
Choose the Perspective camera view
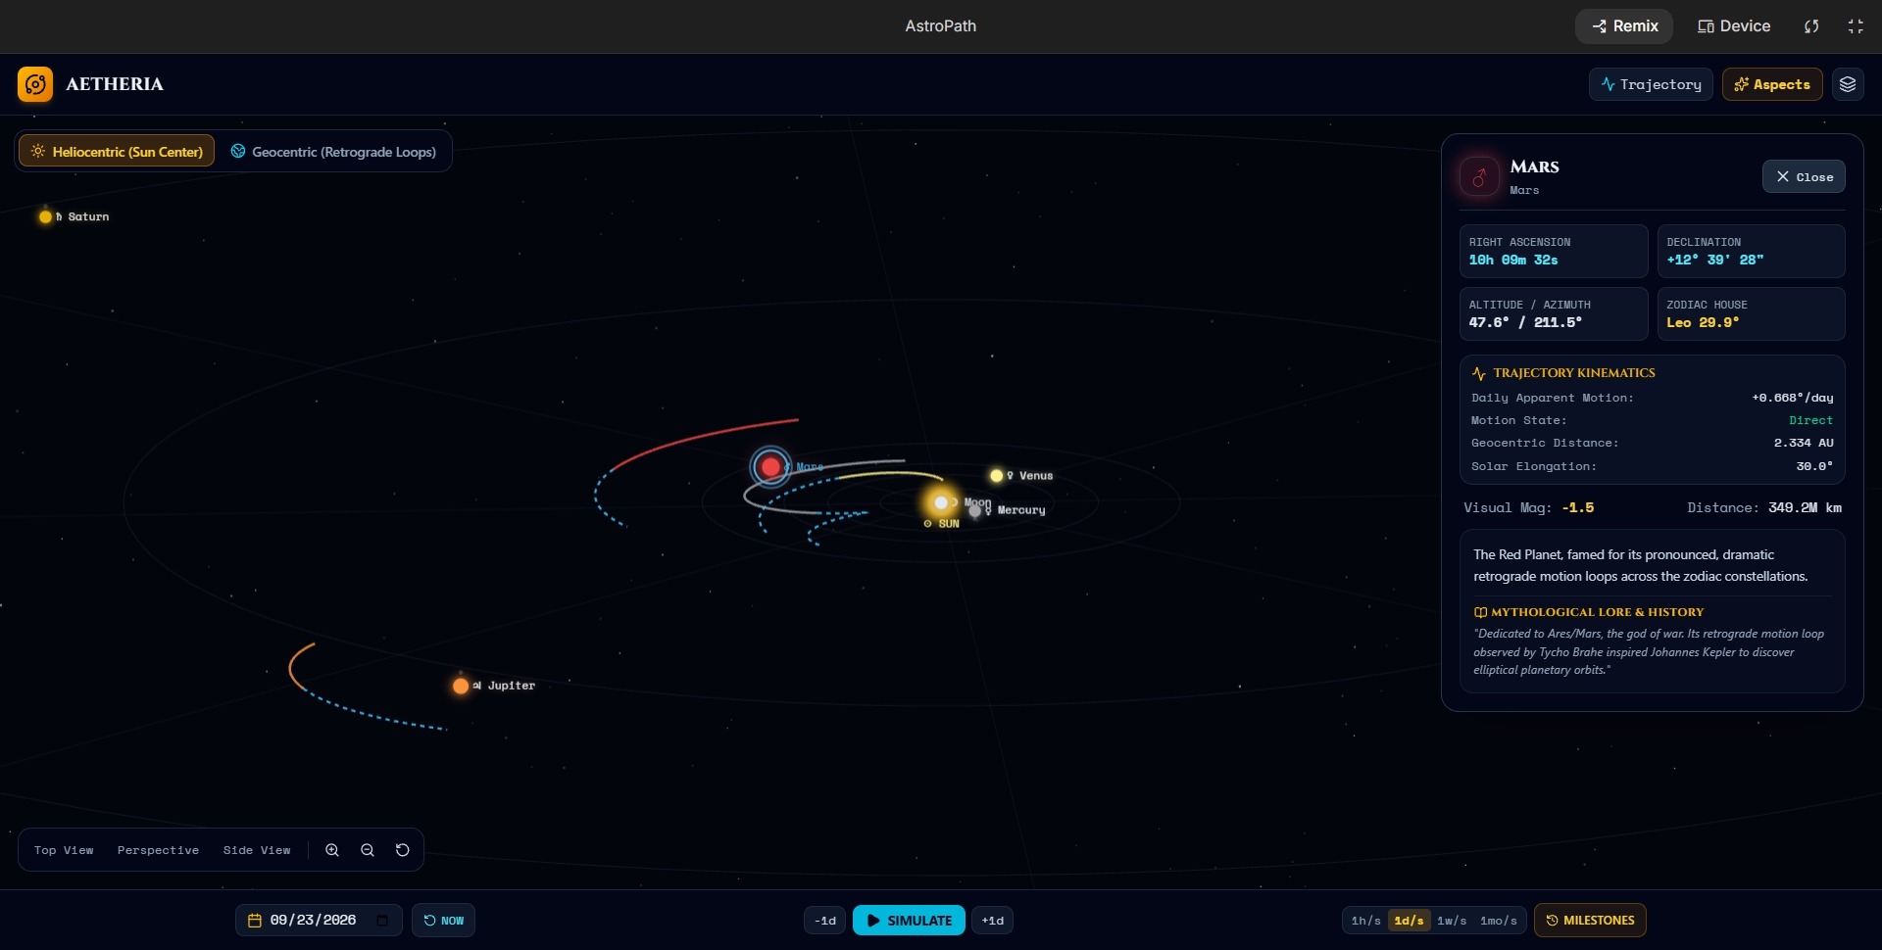coord(158,850)
